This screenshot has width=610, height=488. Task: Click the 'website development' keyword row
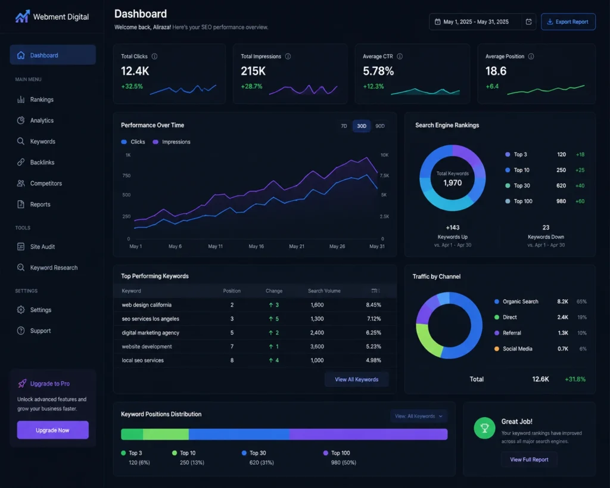pyautogui.click(x=255, y=346)
